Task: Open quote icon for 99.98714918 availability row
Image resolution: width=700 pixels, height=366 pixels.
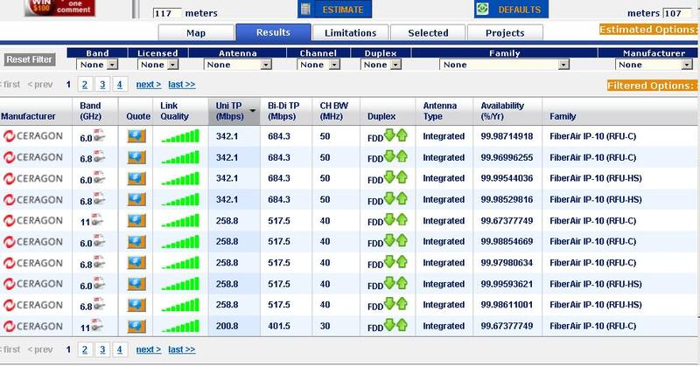Action: 136,136
